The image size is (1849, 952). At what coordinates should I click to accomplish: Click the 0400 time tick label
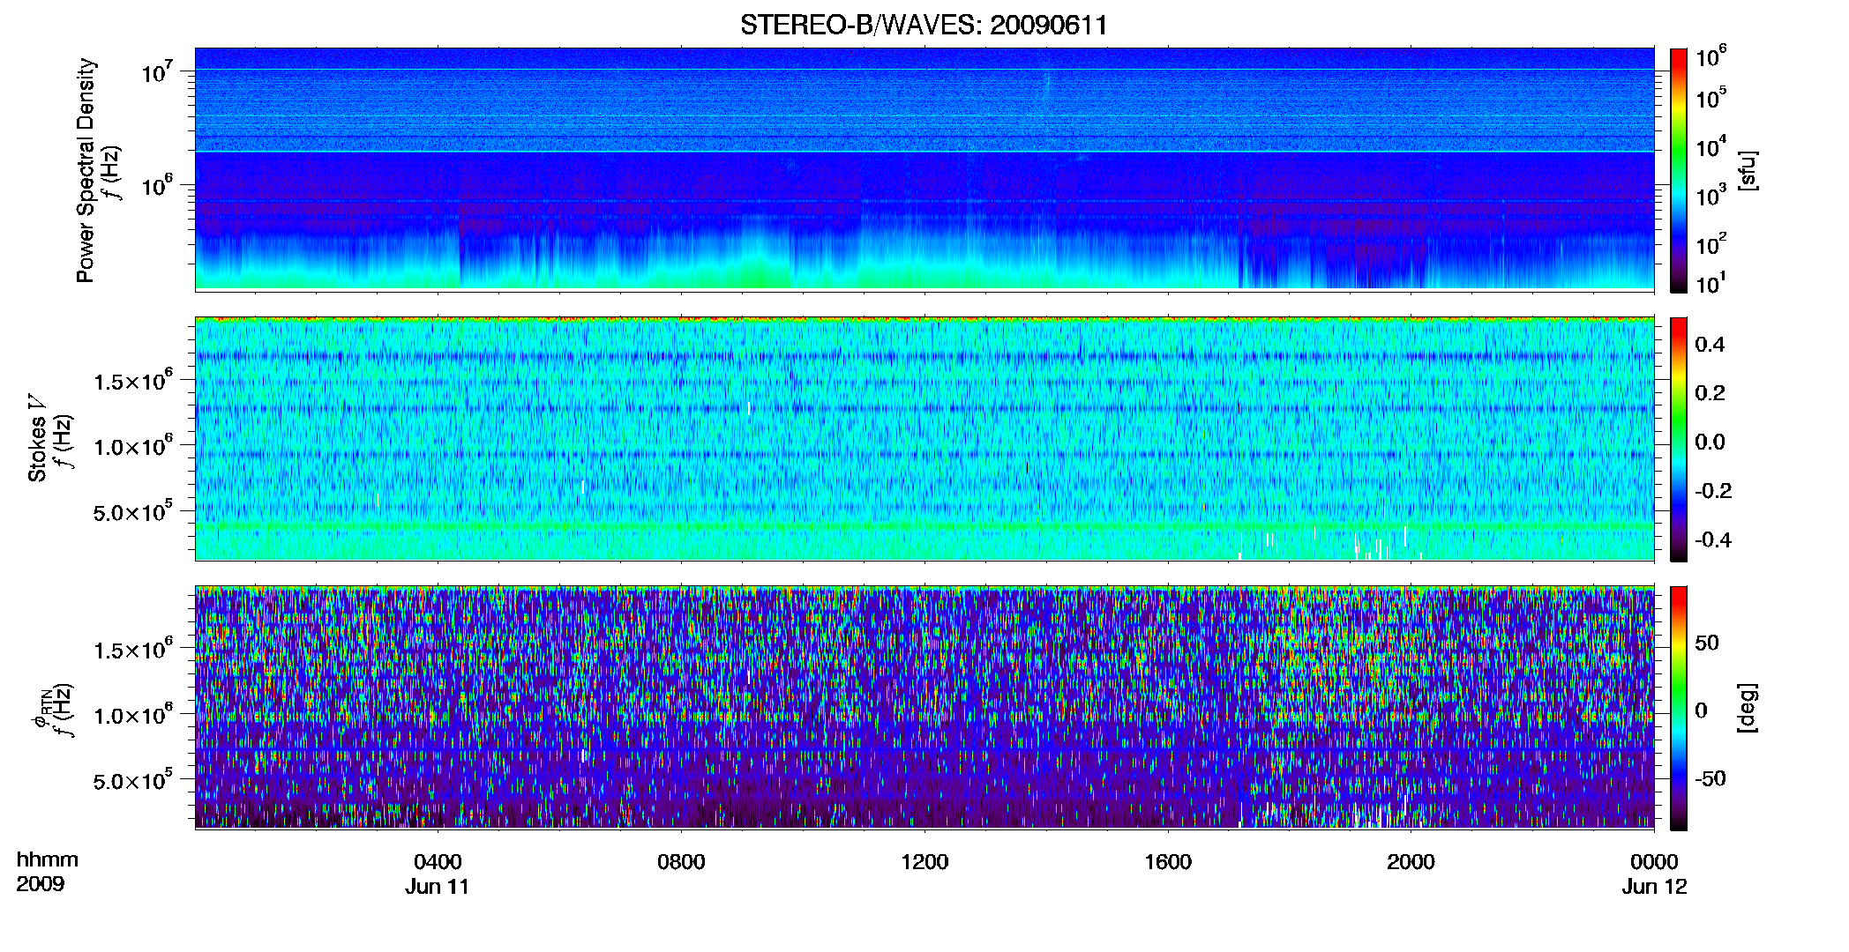[x=438, y=861]
